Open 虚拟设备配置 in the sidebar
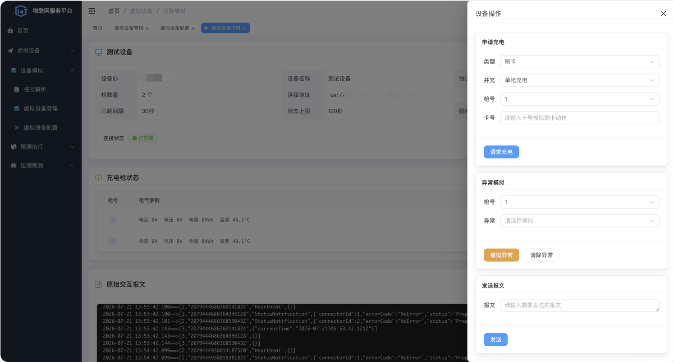Image resolution: width=674 pixels, height=362 pixels. pos(41,127)
